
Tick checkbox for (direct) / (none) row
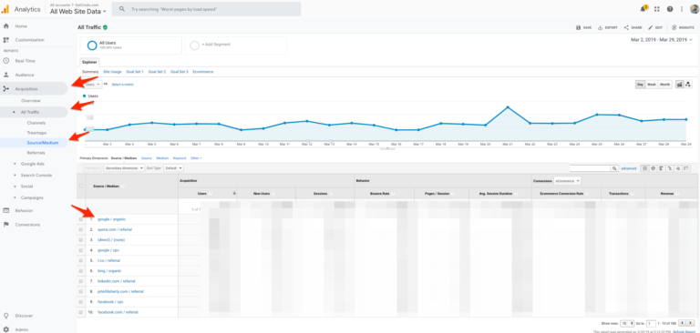pos(81,240)
